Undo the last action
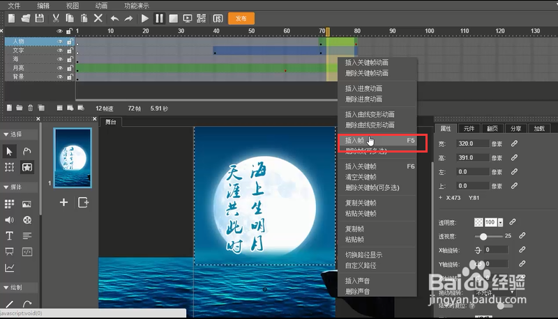The height and width of the screenshot is (319, 558). (114, 19)
